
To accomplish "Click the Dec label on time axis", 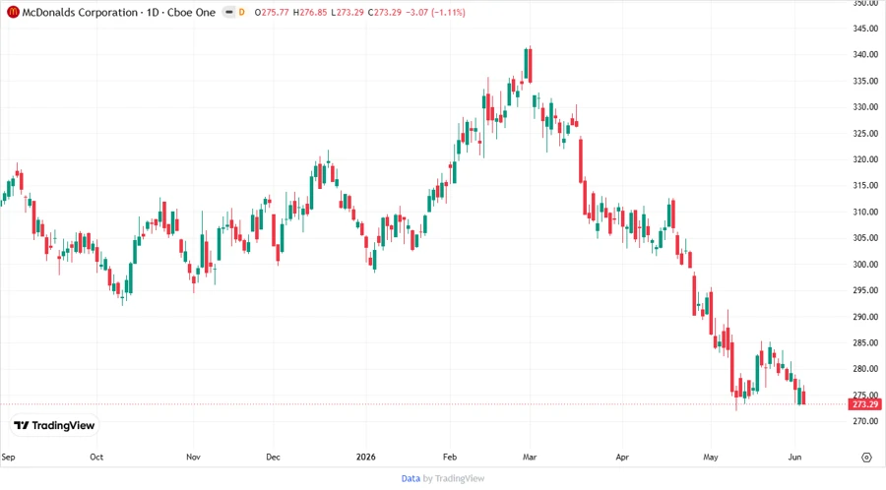I will (x=273, y=457).
